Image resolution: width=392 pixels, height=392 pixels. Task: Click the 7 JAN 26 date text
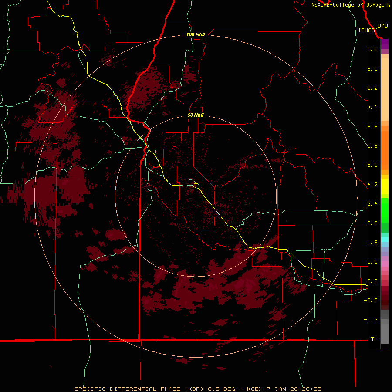[x=283, y=389]
